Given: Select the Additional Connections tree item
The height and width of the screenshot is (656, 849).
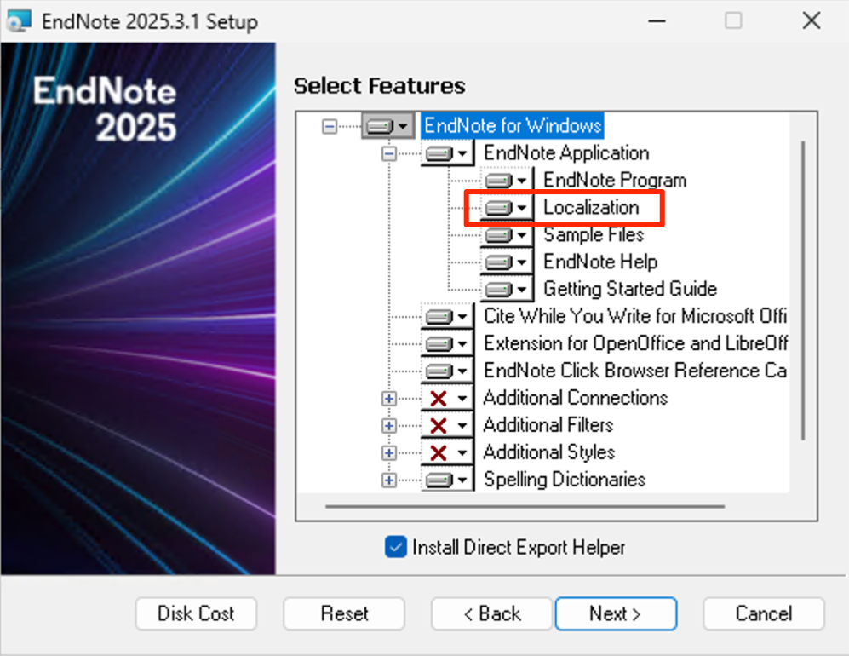Looking at the screenshot, I should (576, 398).
